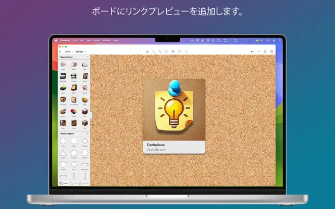Choose the Video board item

[x=63, y=123]
